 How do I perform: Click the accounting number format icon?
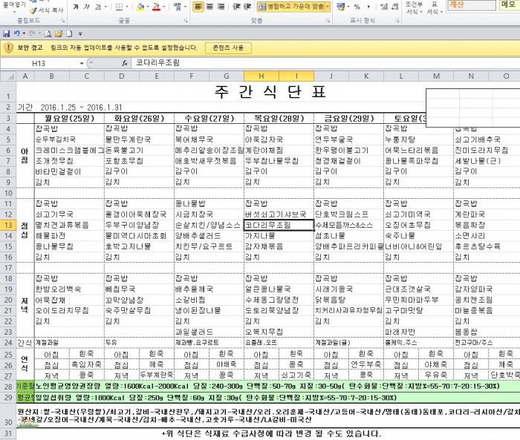coord(340,7)
